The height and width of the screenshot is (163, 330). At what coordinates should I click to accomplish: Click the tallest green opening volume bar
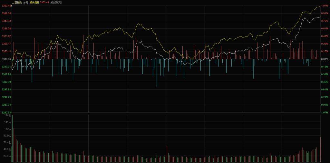(x=12, y=139)
